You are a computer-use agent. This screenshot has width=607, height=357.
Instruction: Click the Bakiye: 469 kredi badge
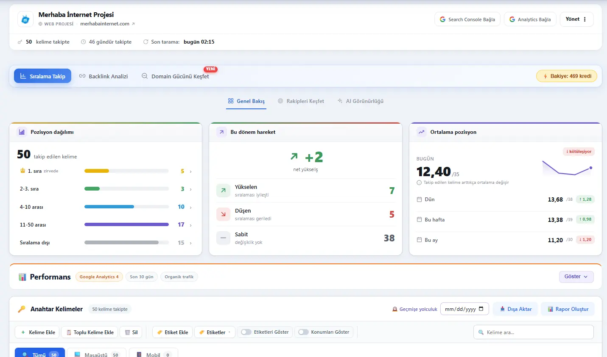click(x=567, y=76)
